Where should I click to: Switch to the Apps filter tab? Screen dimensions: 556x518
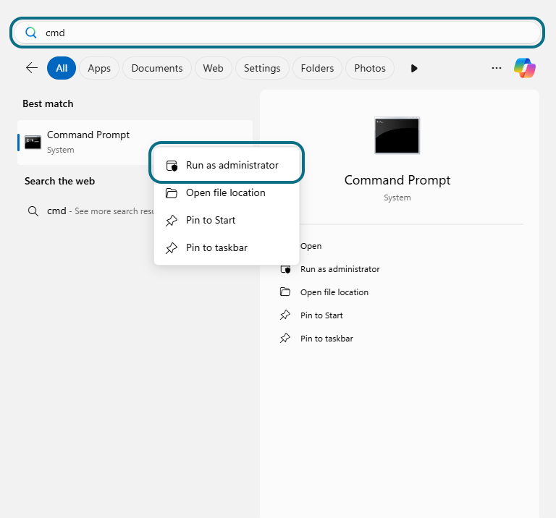[99, 68]
